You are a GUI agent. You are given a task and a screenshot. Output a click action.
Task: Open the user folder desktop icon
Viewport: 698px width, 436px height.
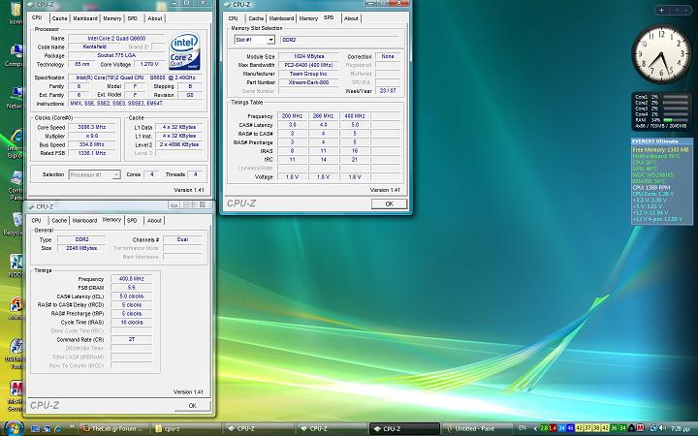pos(16,14)
